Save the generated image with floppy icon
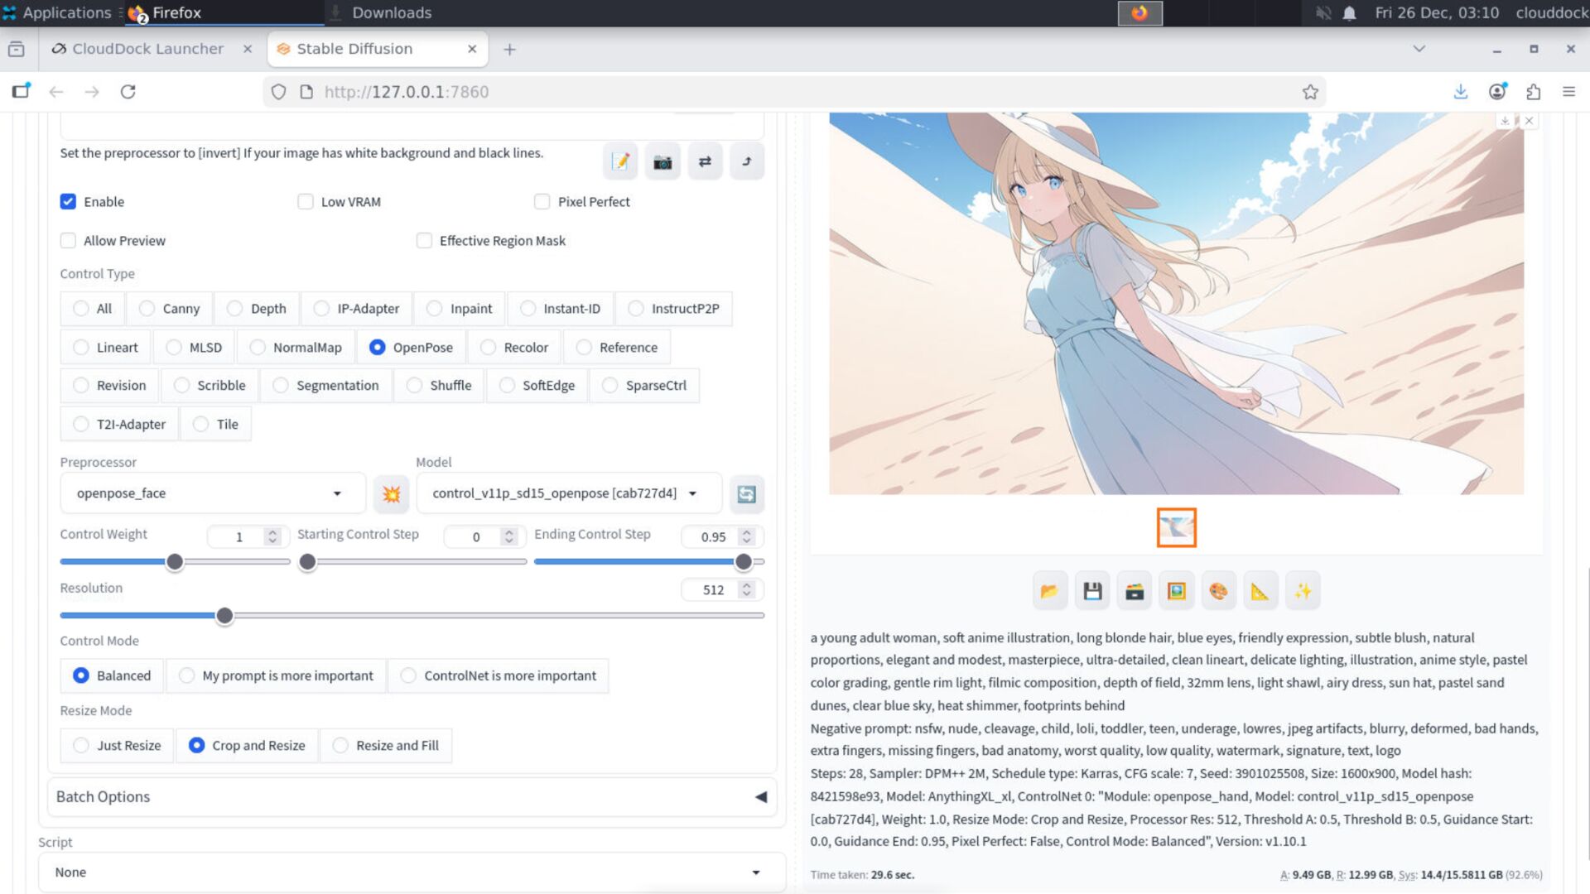1590x894 pixels. coord(1092,591)
